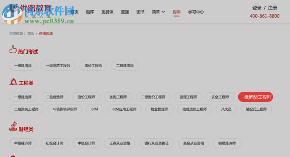
Task: Open the 直播 navigation tab
Action: 125,12
